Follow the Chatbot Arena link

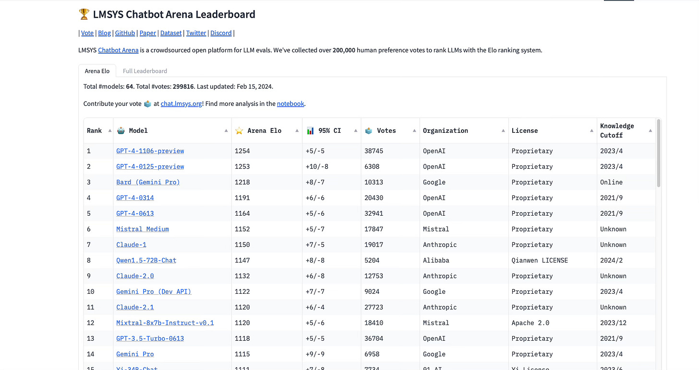(118, 50)
